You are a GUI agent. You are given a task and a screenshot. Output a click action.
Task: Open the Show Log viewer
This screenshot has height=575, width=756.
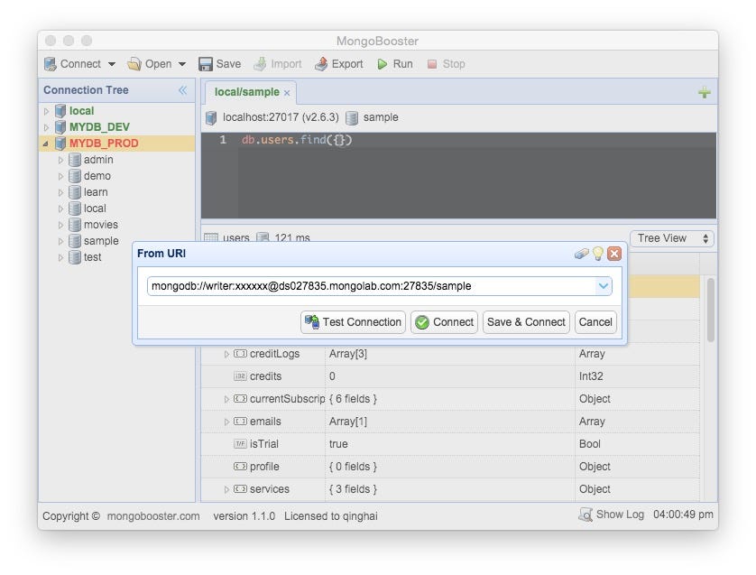[x=612, y=515]
